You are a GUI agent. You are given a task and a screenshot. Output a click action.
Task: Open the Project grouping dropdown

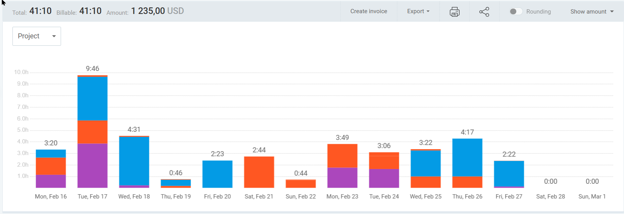point(37,36)
